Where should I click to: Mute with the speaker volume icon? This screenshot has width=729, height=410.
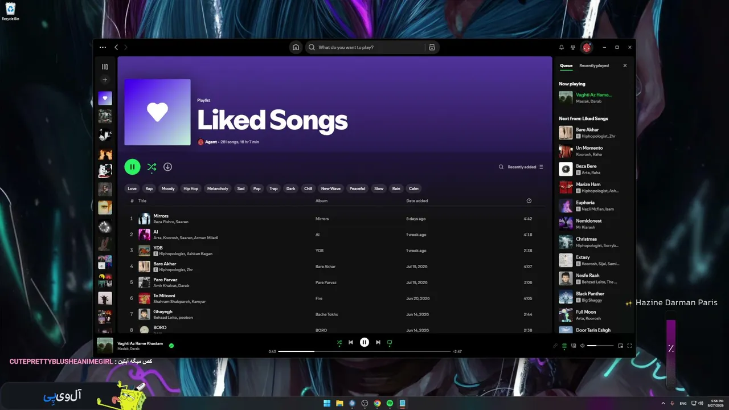[582, 346]
